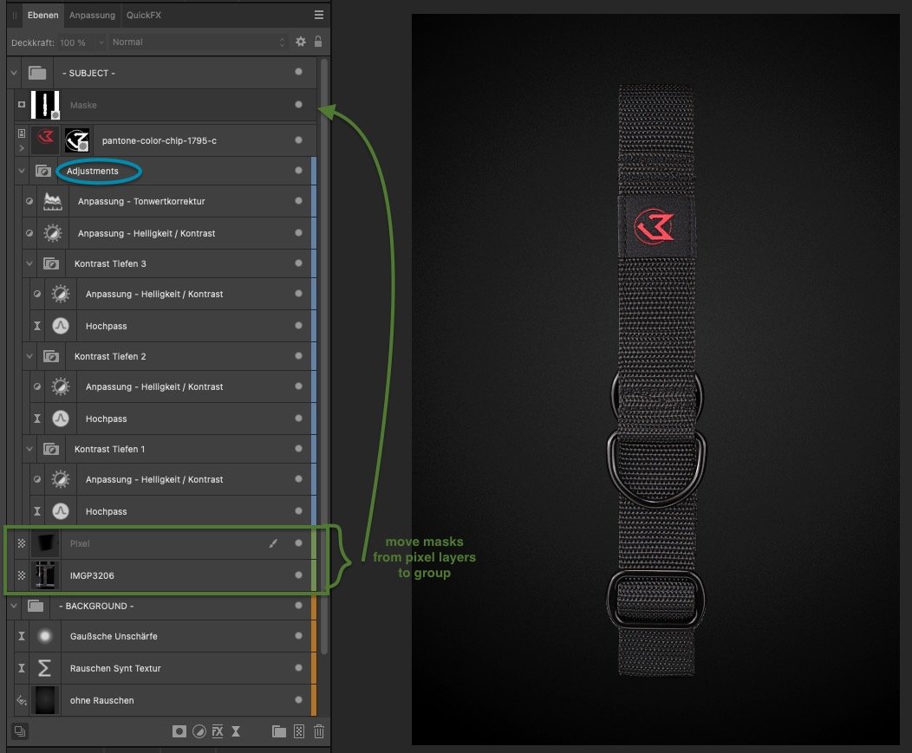Expand the pantone-color-chip-1795-c layer
The height and width of the screenshot is (753, 912).
coord(22,147)
